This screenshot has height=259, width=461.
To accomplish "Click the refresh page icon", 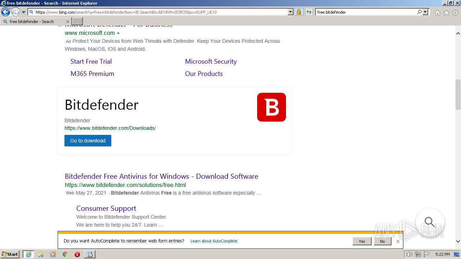I will pos(309,12).
